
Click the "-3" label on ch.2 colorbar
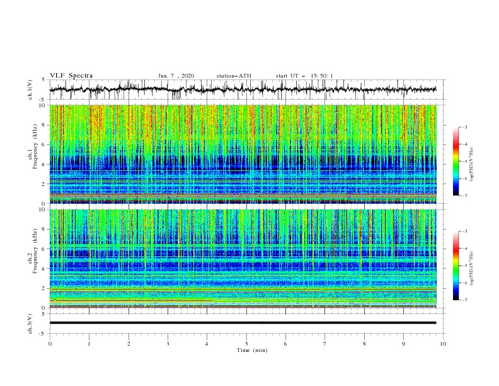[464, 231]
